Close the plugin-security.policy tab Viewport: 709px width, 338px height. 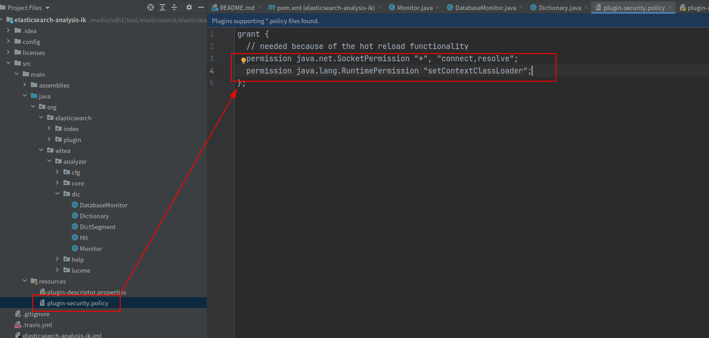click(670, 8)
